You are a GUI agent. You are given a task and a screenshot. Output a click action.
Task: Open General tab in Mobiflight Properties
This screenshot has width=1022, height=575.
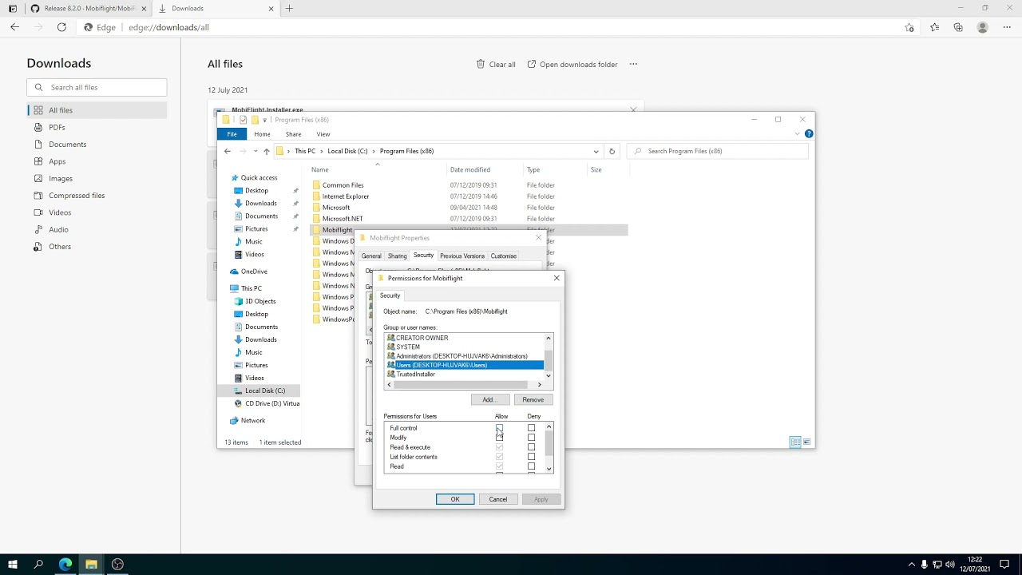tap(371, 256)
